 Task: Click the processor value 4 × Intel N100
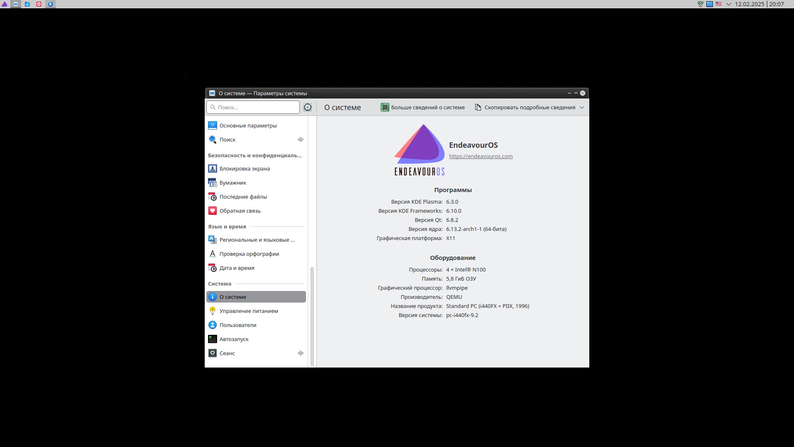coord(466,269)
